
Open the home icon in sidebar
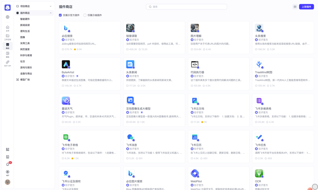click(x=7, y=27)
